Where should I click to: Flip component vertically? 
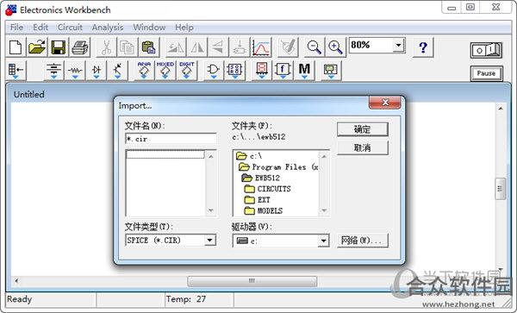click(x=218, y=47)
